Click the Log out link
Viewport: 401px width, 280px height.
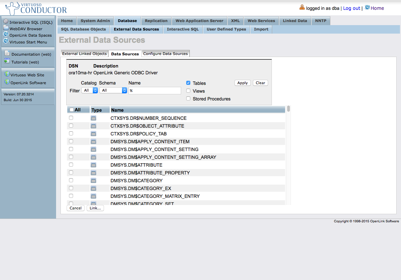click(x=351, y=8)
